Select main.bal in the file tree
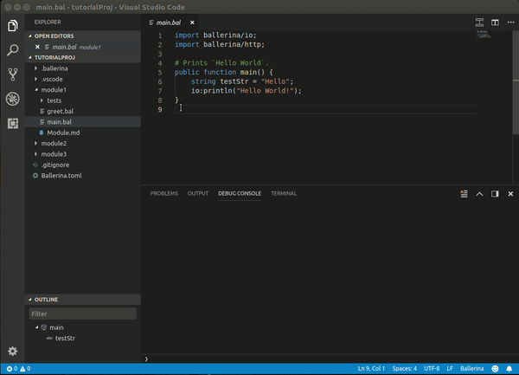The image size is (519, 375). [x=83, y=122]
